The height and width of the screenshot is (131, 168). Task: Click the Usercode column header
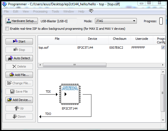(x=142, y=40)
